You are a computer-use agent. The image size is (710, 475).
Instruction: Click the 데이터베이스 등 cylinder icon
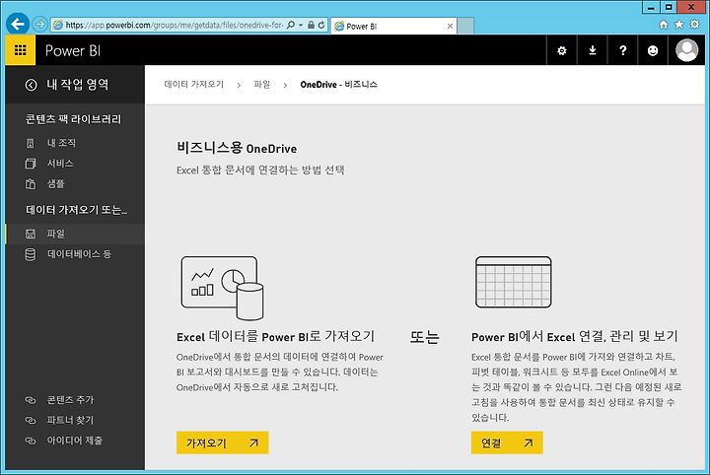pyautogui.click(x=31, y=254)
